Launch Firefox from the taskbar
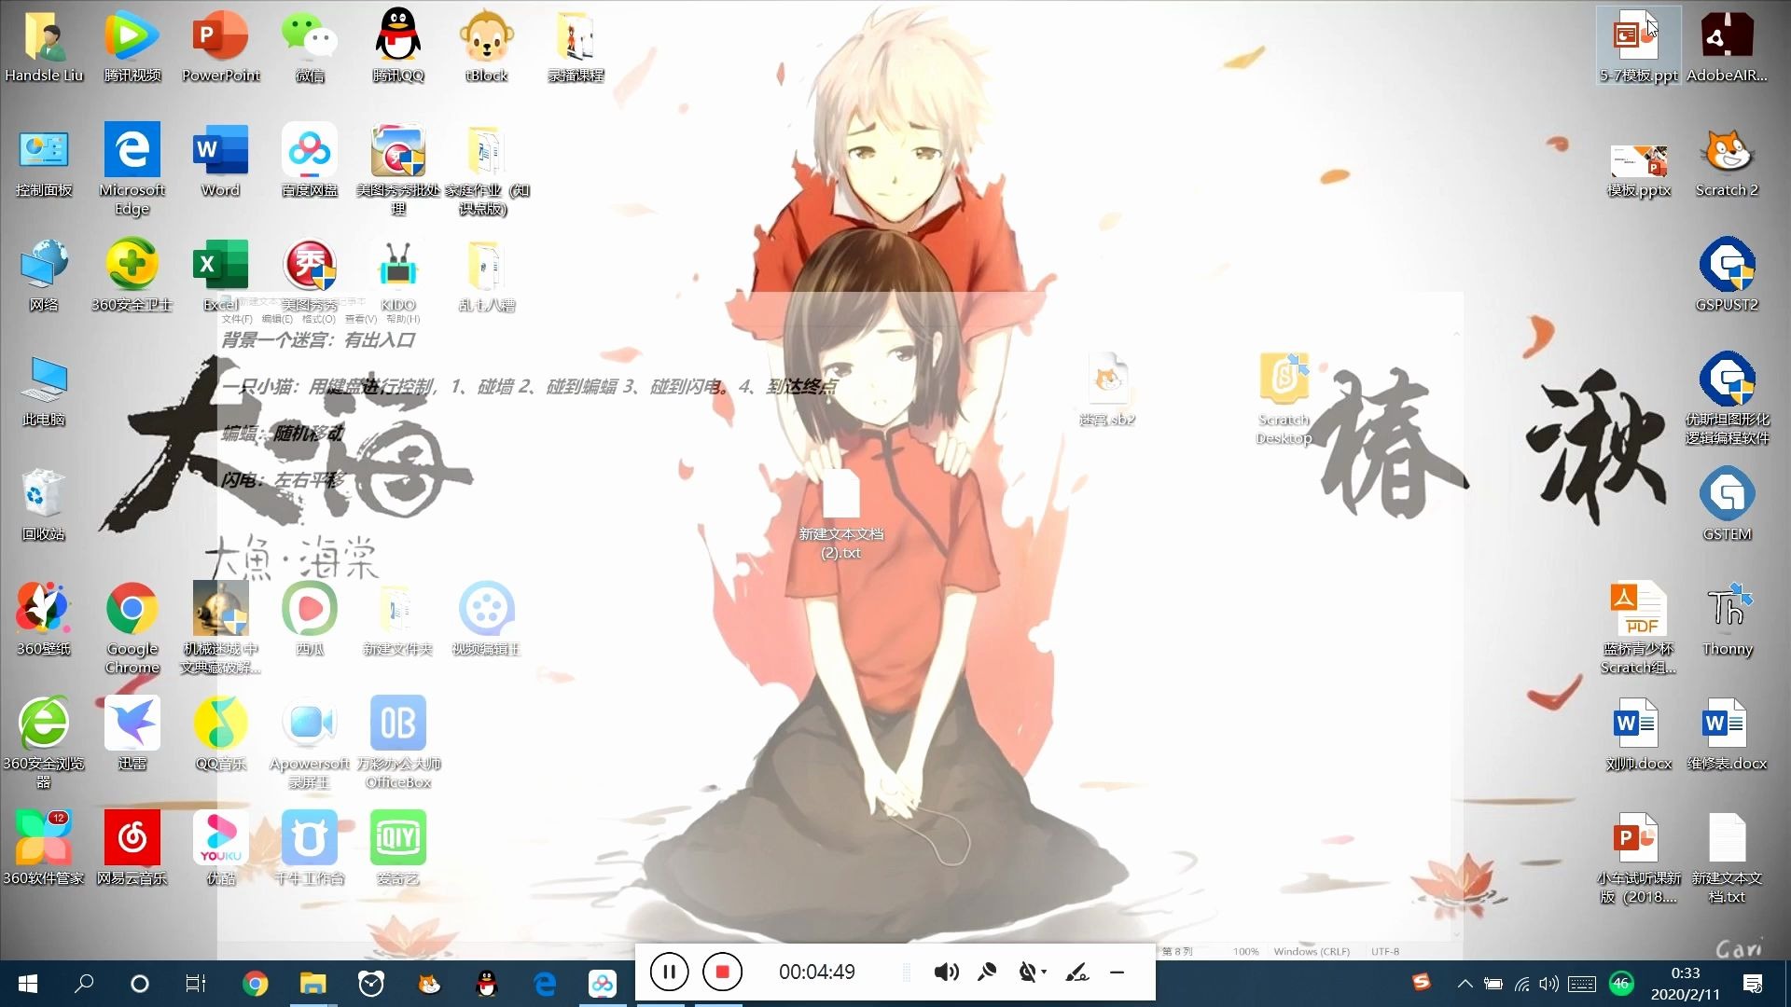The width and height of the screenshot is (1791, 1007). point(428,984)
